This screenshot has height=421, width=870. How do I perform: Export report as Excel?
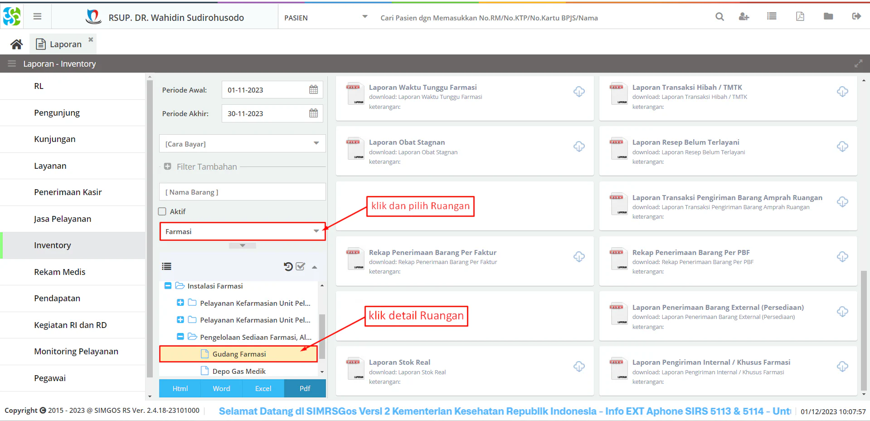pyautogui.click(x=263, y=388)
